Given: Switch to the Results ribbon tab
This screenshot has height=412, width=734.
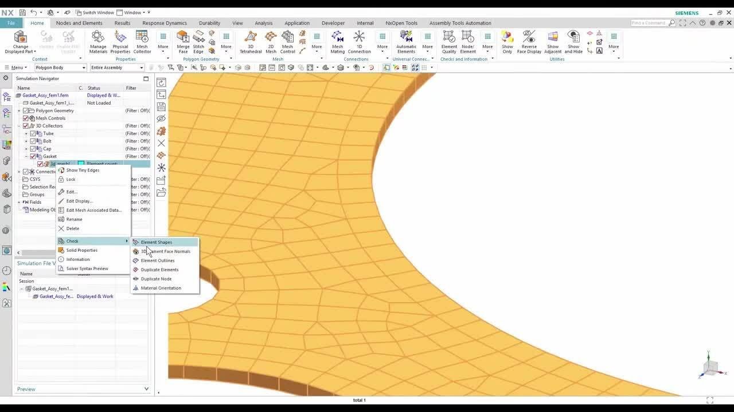Looking at the screenshot, I should 122,23.
